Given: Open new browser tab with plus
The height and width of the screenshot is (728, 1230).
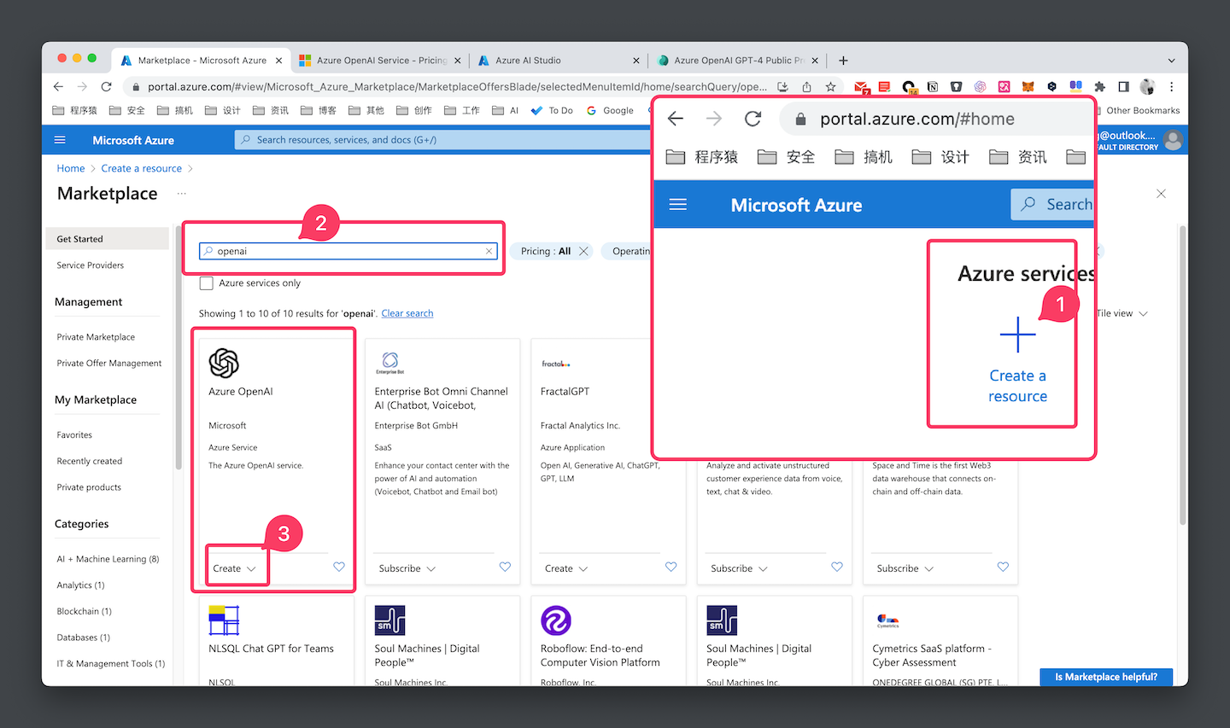Looking at the screenshot, I should [843, 61].
